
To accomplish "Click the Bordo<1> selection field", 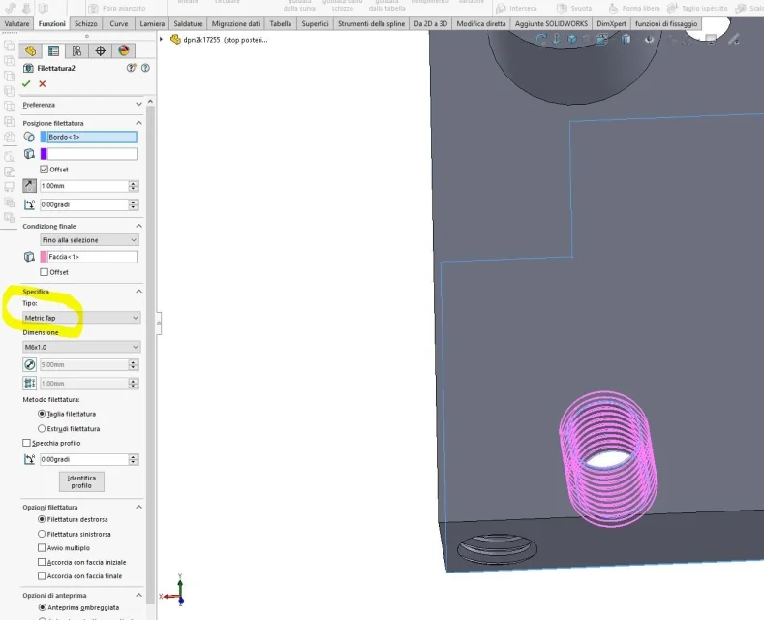I will coord(89,137).
